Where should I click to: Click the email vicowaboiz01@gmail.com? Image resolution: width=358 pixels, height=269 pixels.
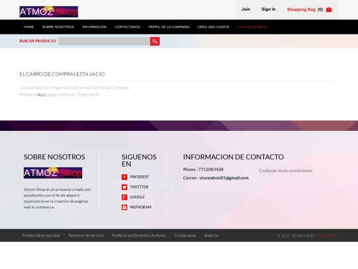click(224, 178)
